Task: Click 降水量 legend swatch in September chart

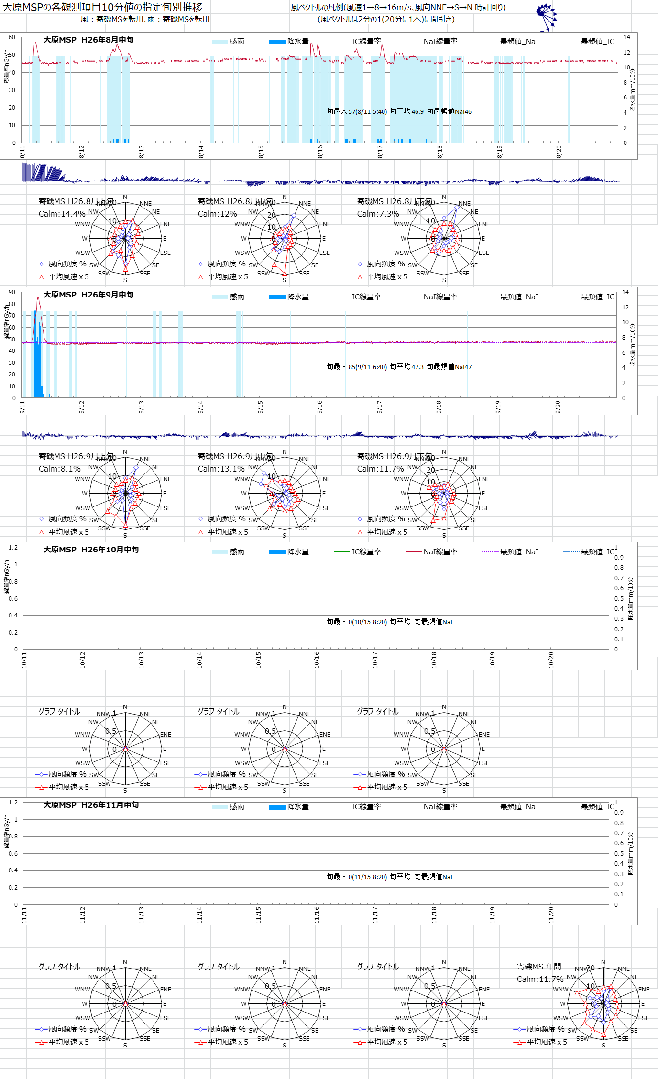Action: click(x=277, y=297)
